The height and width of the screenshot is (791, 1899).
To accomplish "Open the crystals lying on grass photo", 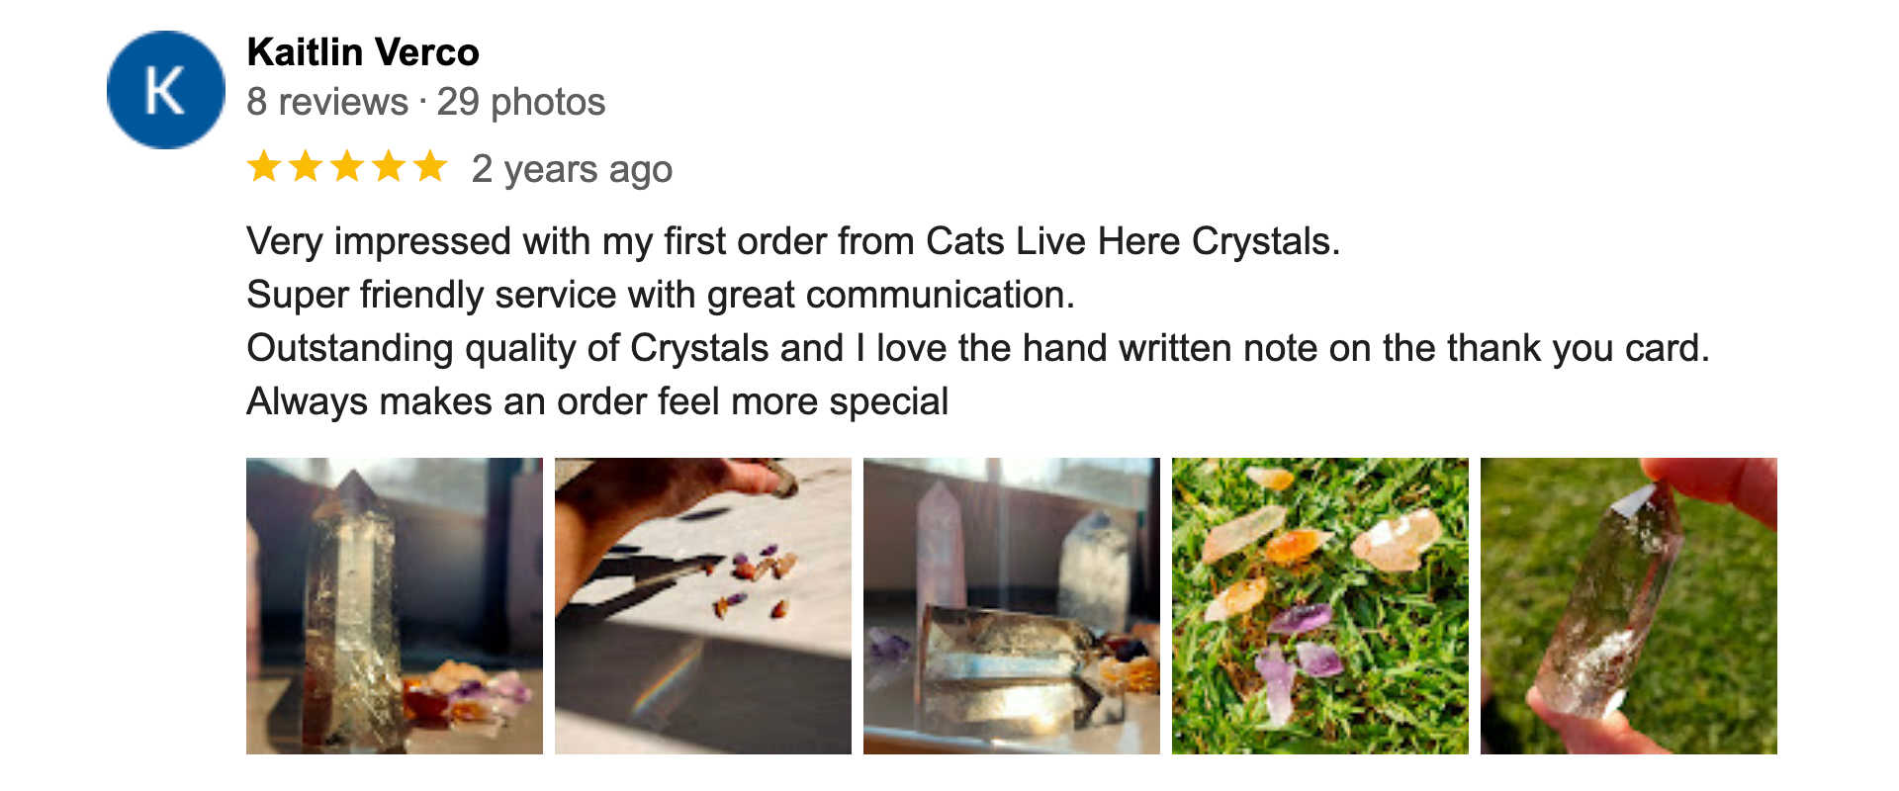I will (x=1319, y=605).
